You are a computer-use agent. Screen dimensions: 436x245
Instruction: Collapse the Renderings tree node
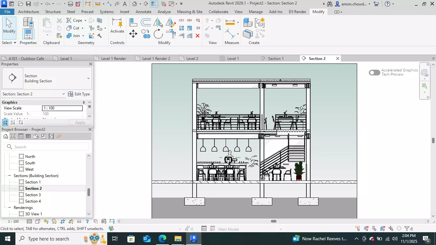[x=10, y=208]
